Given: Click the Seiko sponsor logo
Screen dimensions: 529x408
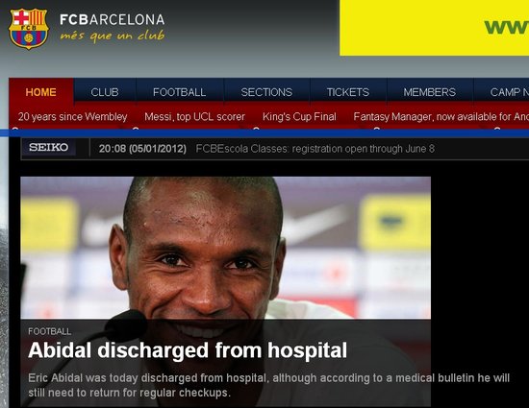Looking at the screenshot, I should coord(49,148).
